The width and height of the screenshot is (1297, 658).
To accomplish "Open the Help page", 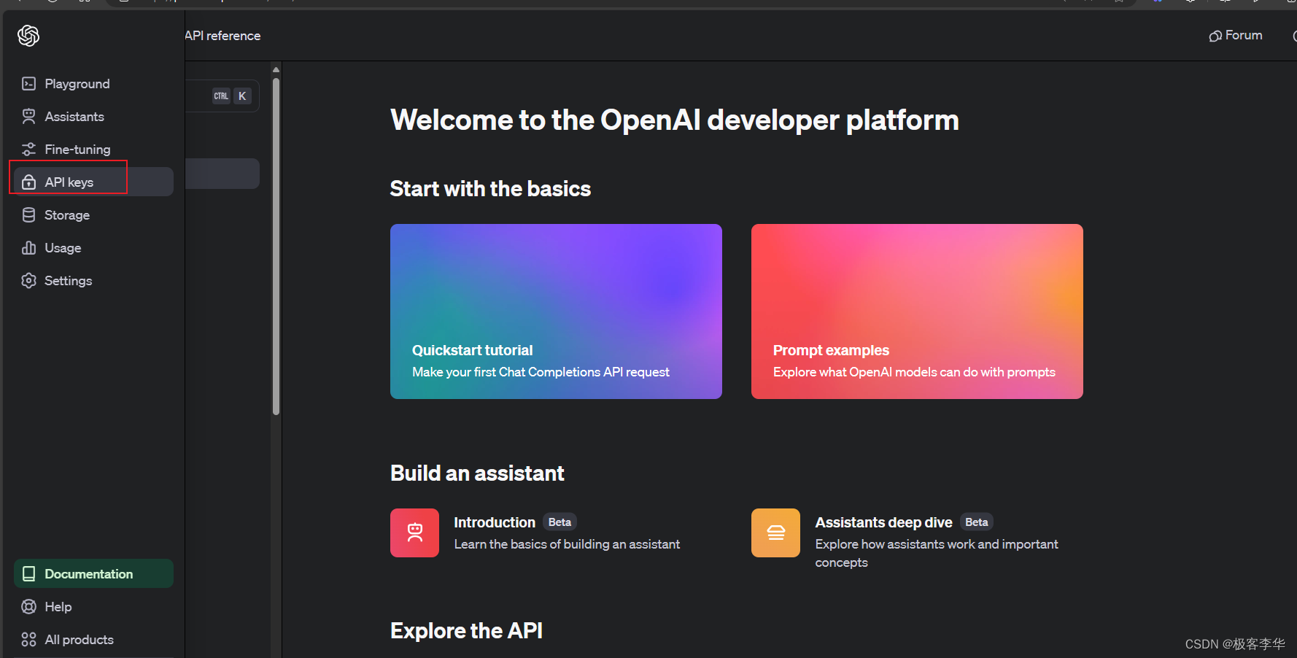I will click(93, 607).
